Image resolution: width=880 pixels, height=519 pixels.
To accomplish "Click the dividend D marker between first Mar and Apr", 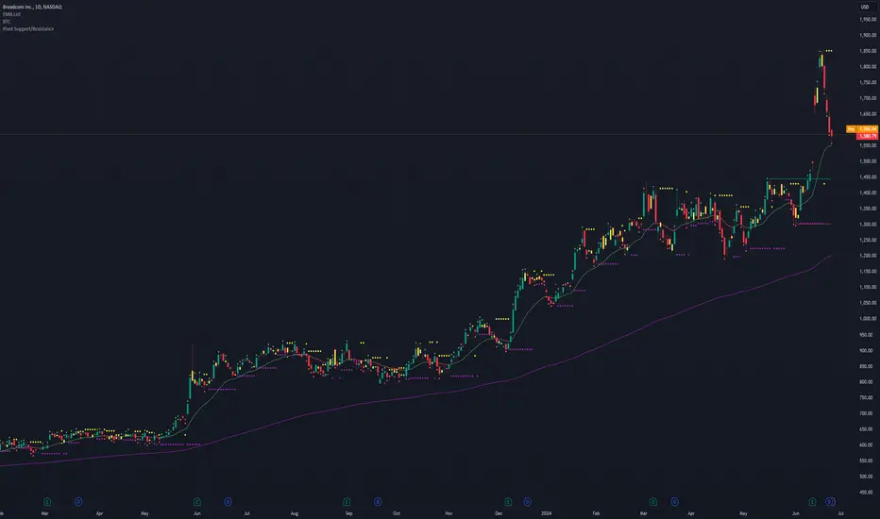I will (x=78, y=502).
